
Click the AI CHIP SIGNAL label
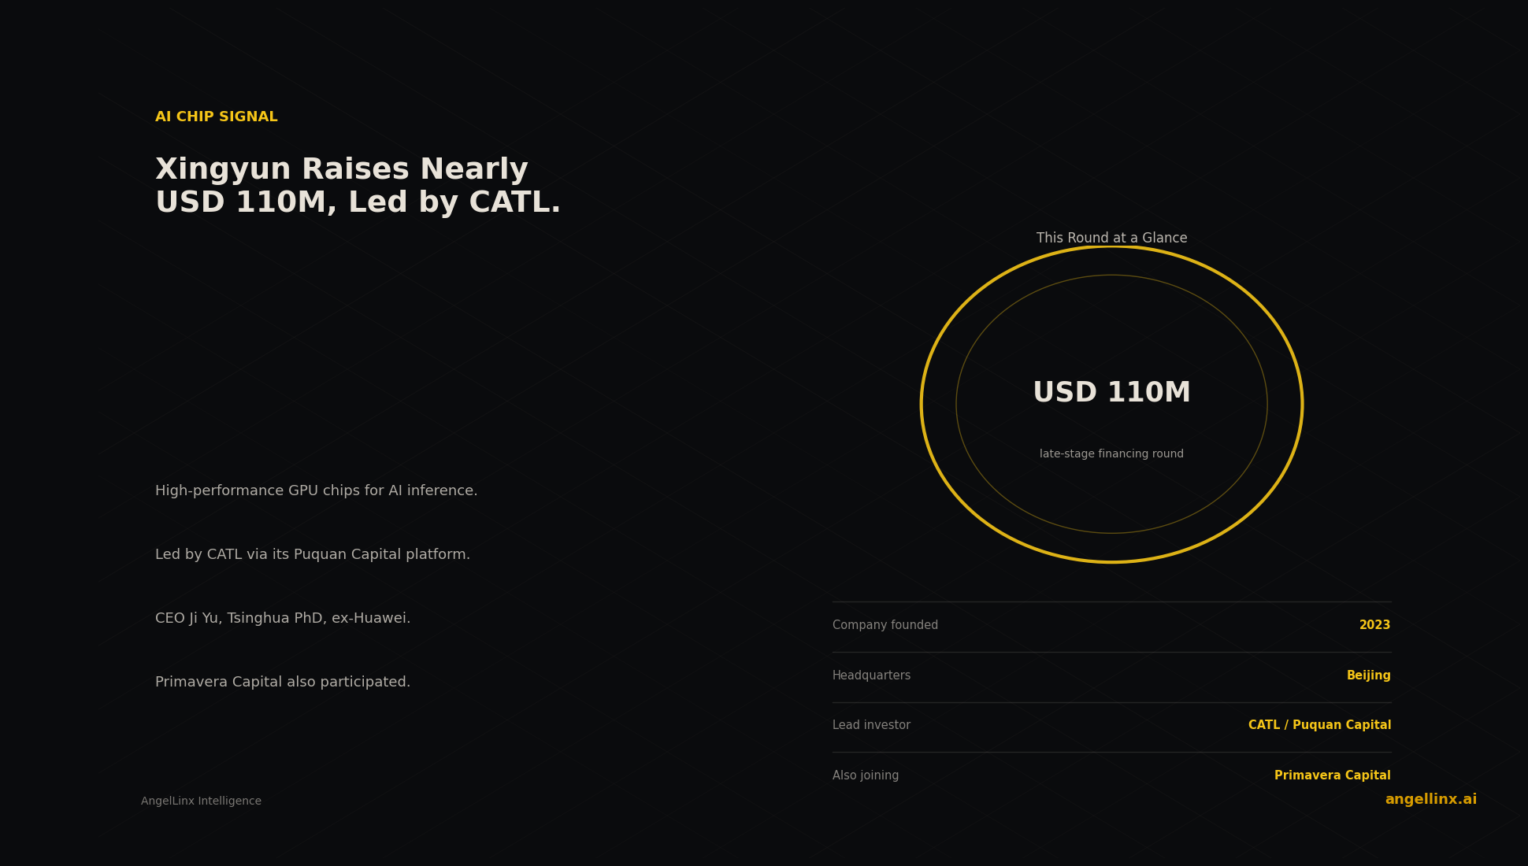point(217,117)
